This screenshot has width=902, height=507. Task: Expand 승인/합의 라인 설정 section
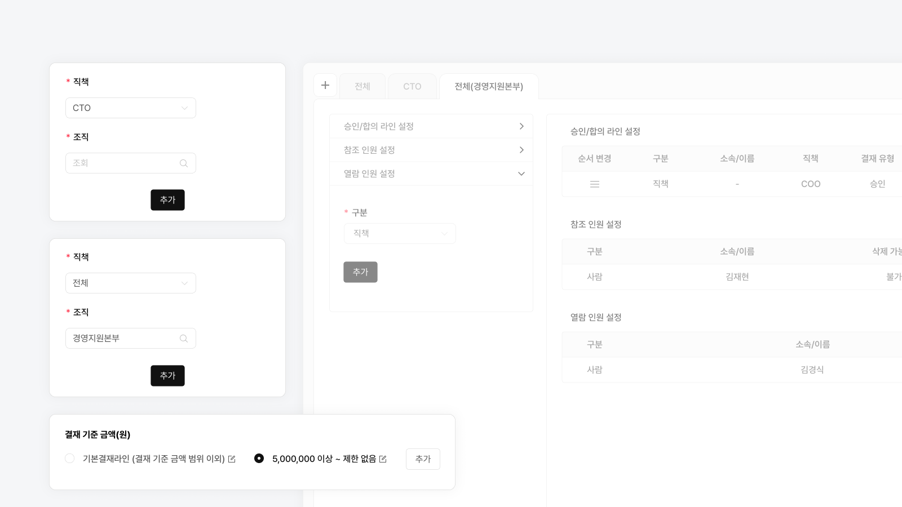(x=431, y=126)
